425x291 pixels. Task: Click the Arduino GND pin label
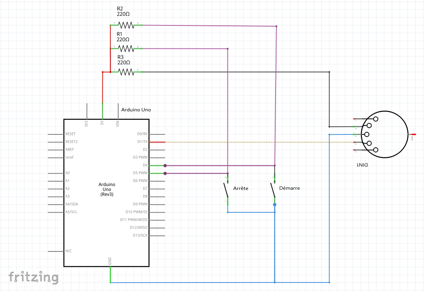pos(110,261)
